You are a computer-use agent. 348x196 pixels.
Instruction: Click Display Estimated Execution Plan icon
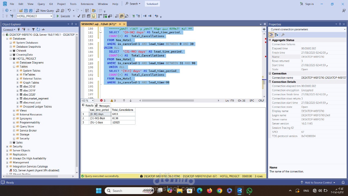(x=84, y=16)
